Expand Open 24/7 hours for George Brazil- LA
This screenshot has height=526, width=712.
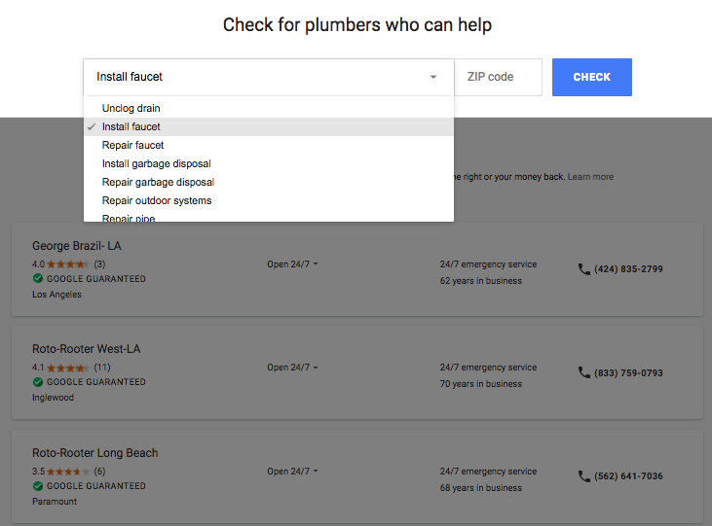[x=292, y=263]
